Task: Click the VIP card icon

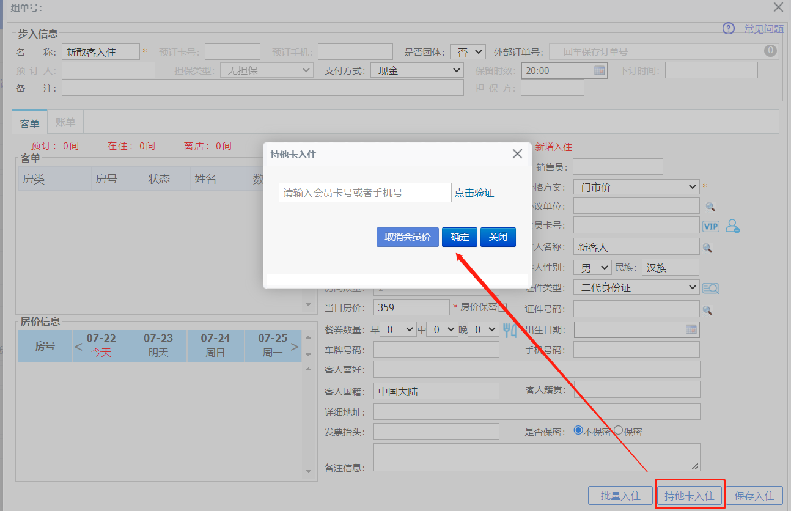Action: [x=711, y=226]
